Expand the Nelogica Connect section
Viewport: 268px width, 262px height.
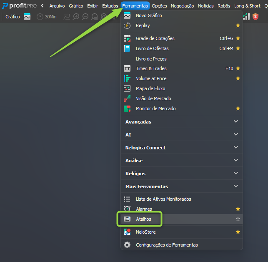click(x=182, y=148)
